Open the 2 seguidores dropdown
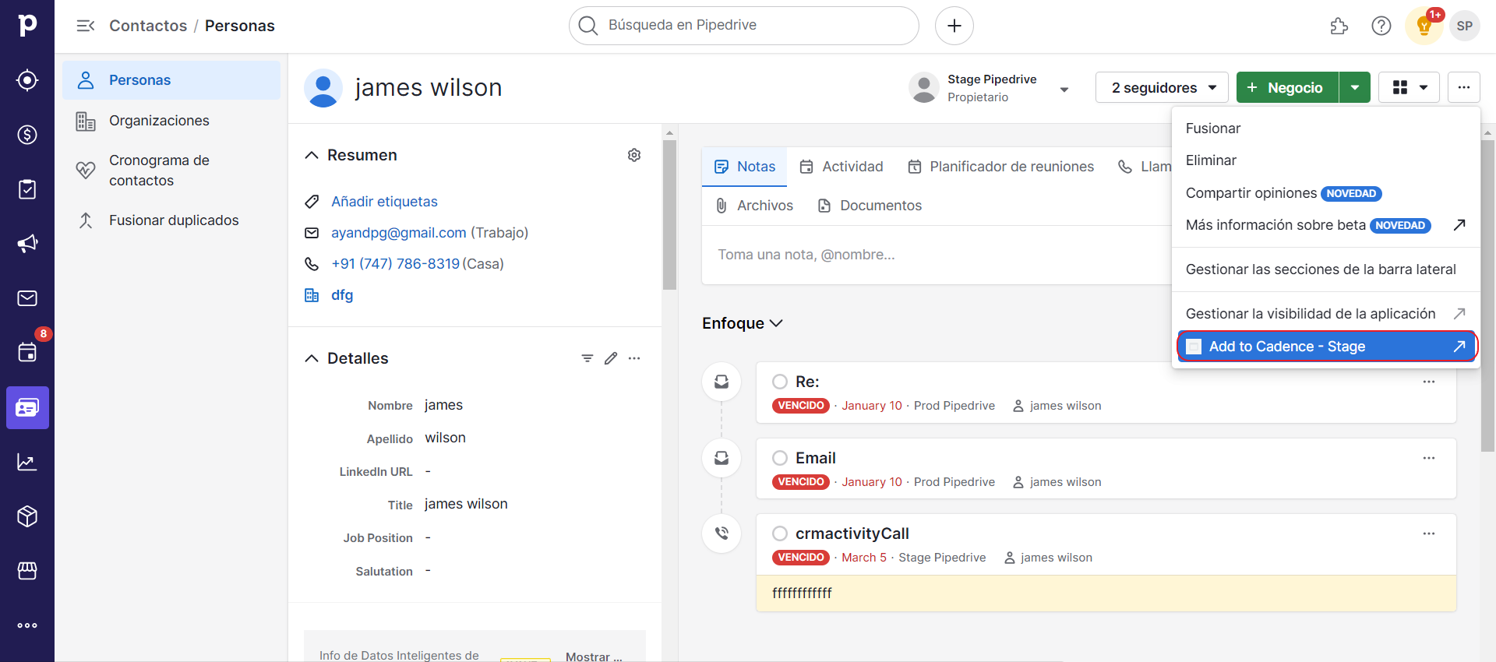1496x662 pixels. [1162, 87]
